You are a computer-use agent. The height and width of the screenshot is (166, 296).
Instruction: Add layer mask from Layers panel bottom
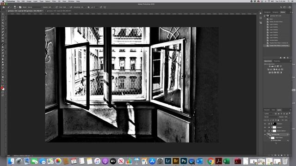click(x=276, y=155)
